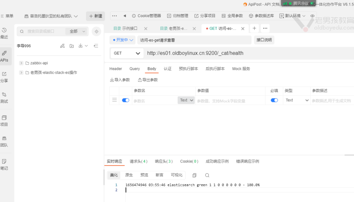Switch to the Header tab

click(x=116, y=69)
